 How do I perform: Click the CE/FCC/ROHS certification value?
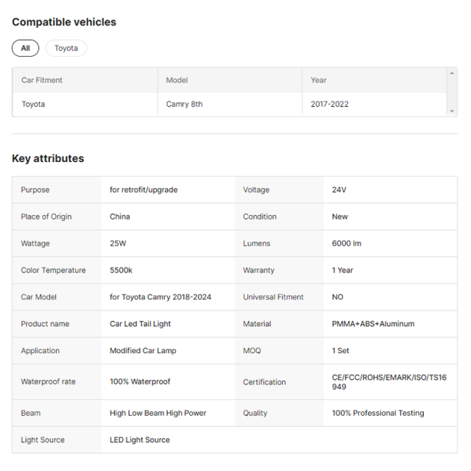(389, 382)
